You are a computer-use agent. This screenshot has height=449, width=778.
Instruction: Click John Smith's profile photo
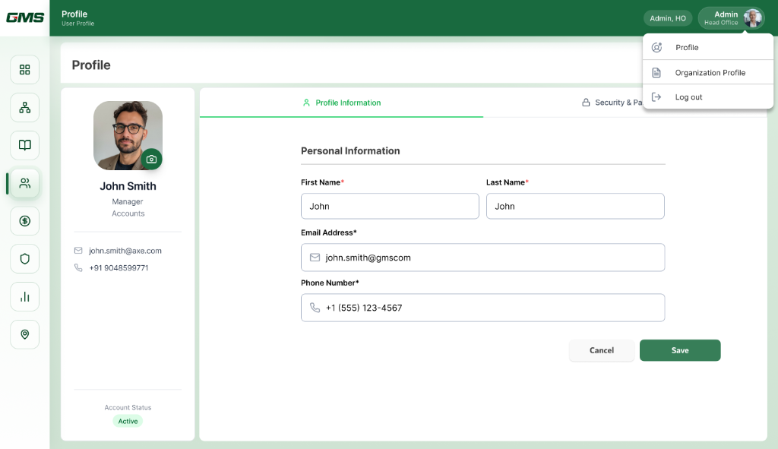(128, 135)
